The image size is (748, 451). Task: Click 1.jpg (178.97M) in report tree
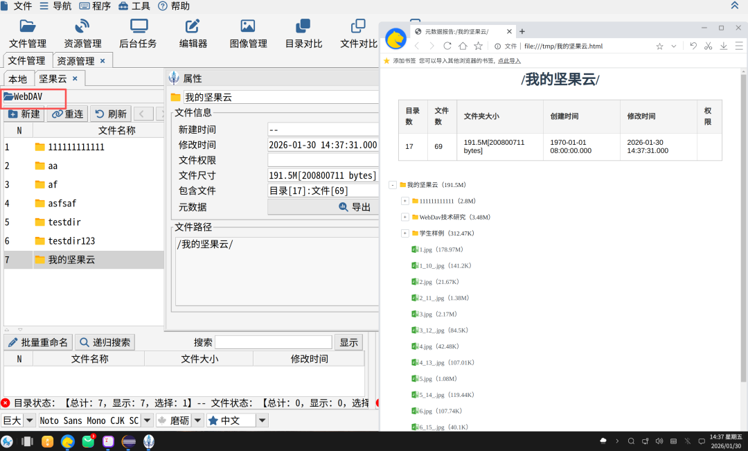tap(437, 249)
